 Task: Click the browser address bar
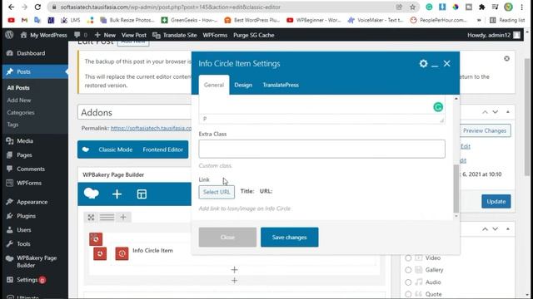coord(224,7)
